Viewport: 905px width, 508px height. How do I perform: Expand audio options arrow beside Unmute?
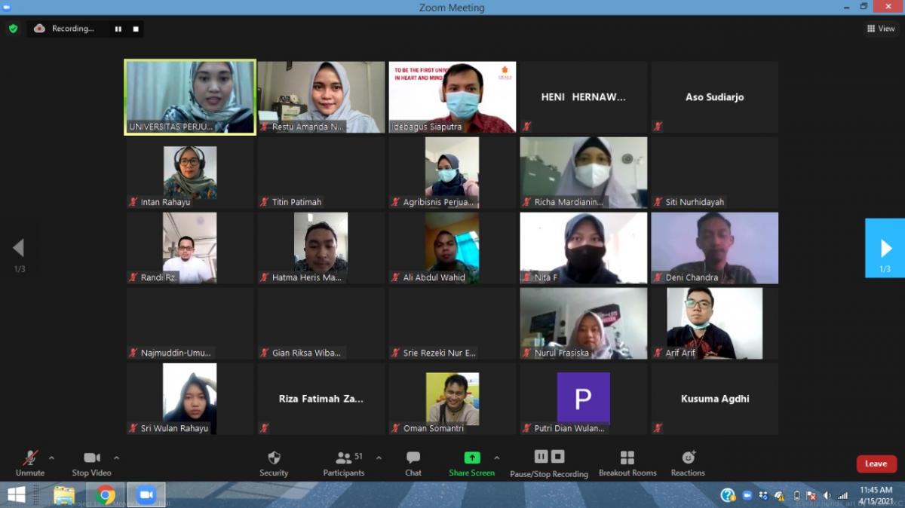pos(51,458)
